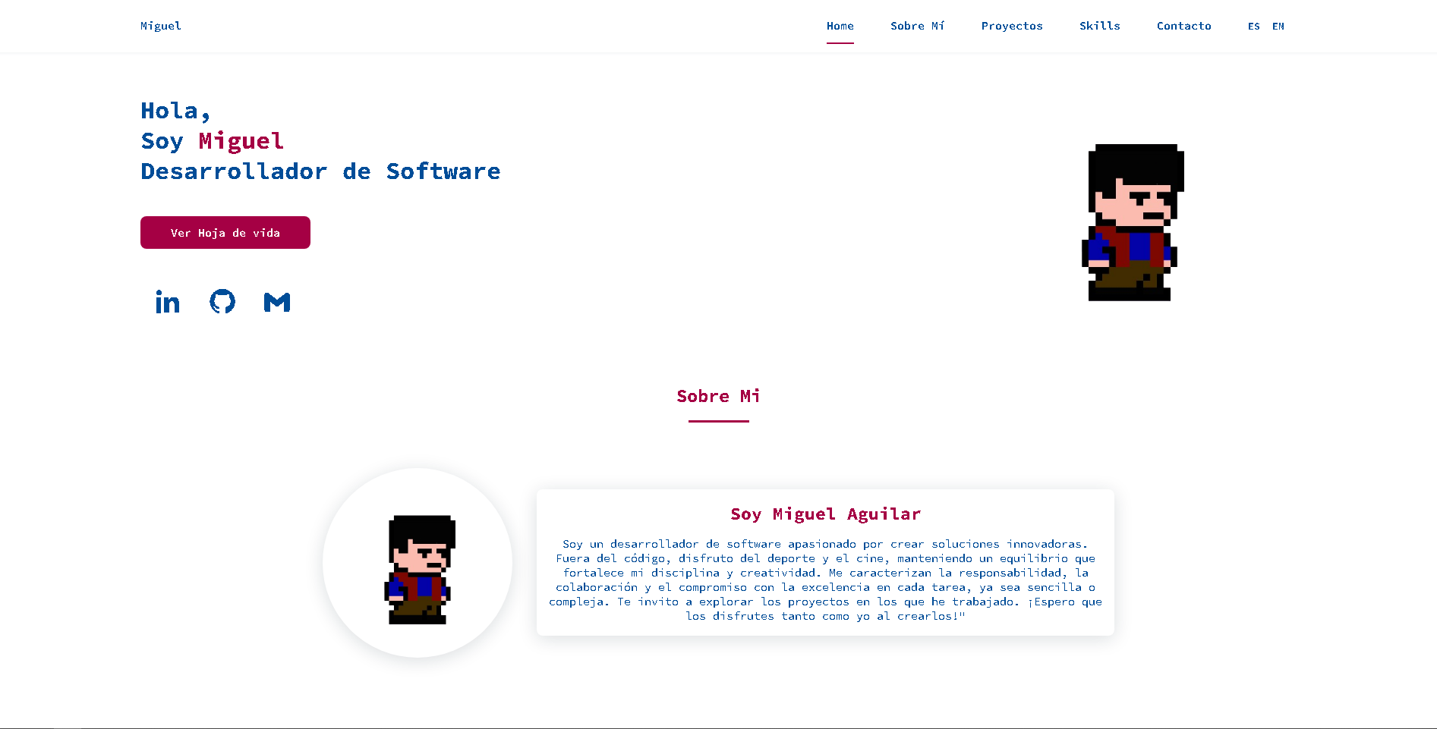
Task: Open the Proyectos nav link
Action: (x=1012, y=26)
